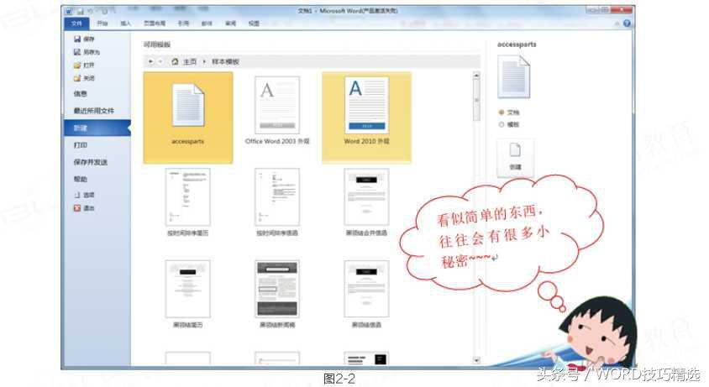Open 信息 (Info) backstage page
The height and width of the screenshot is (387, 709).
click(80, 94)
